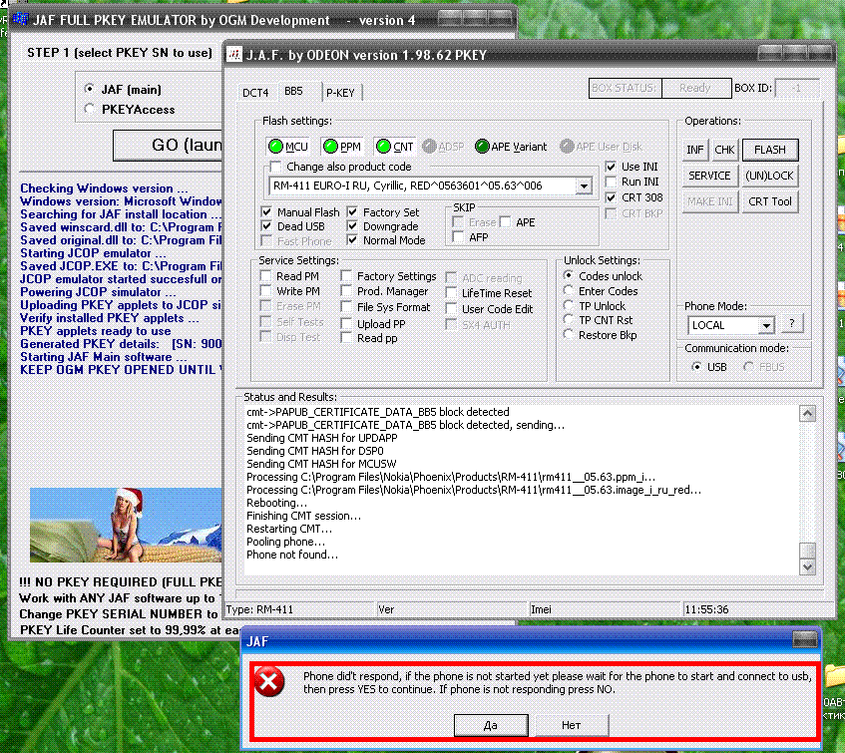
Task: Click the BOX ID field
Action: tap(797, 88)
